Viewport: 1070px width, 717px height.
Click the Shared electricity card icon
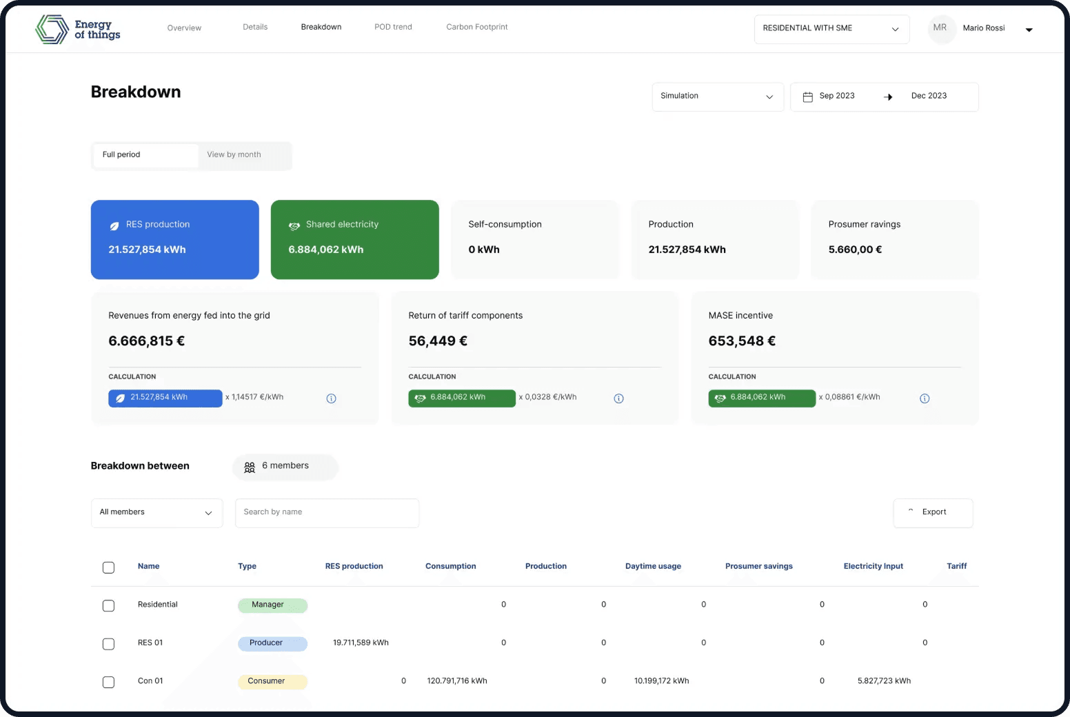coord(294,225)
